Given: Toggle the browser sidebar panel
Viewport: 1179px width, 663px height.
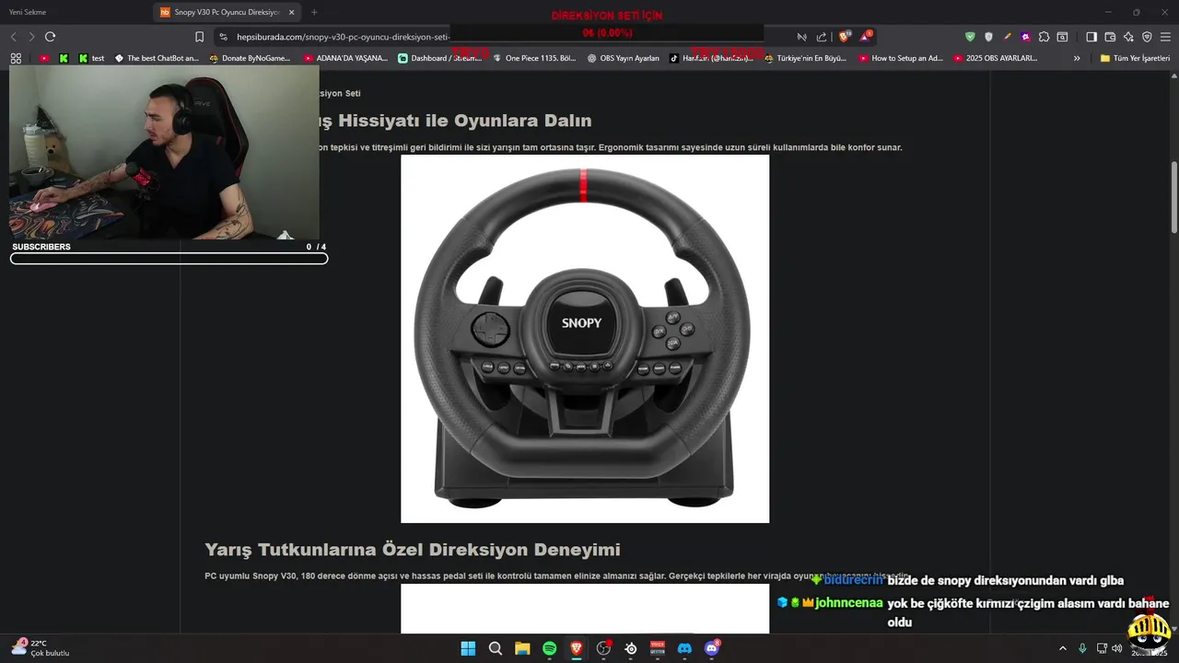Looking at the screenshot, I should point(1091,37).
